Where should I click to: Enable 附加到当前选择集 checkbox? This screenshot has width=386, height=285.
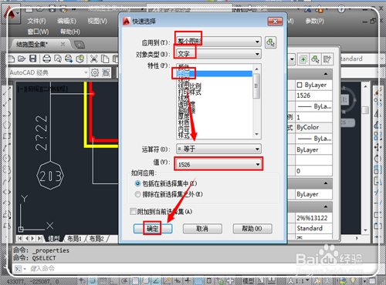pyautogui.click(x=133, y=212)
